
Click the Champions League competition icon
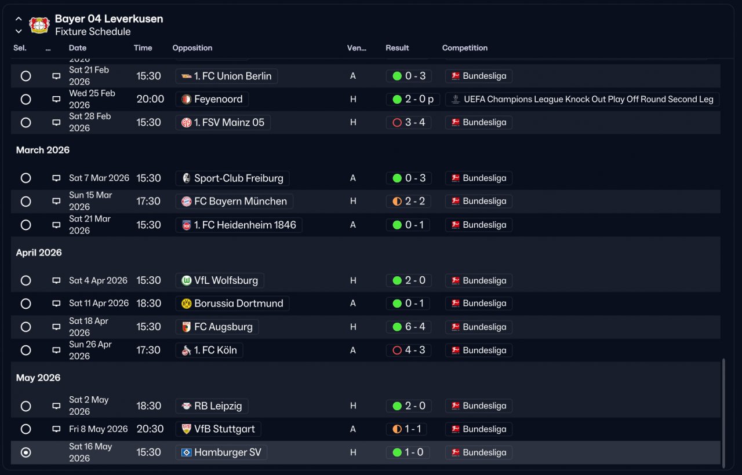point(456,99)
